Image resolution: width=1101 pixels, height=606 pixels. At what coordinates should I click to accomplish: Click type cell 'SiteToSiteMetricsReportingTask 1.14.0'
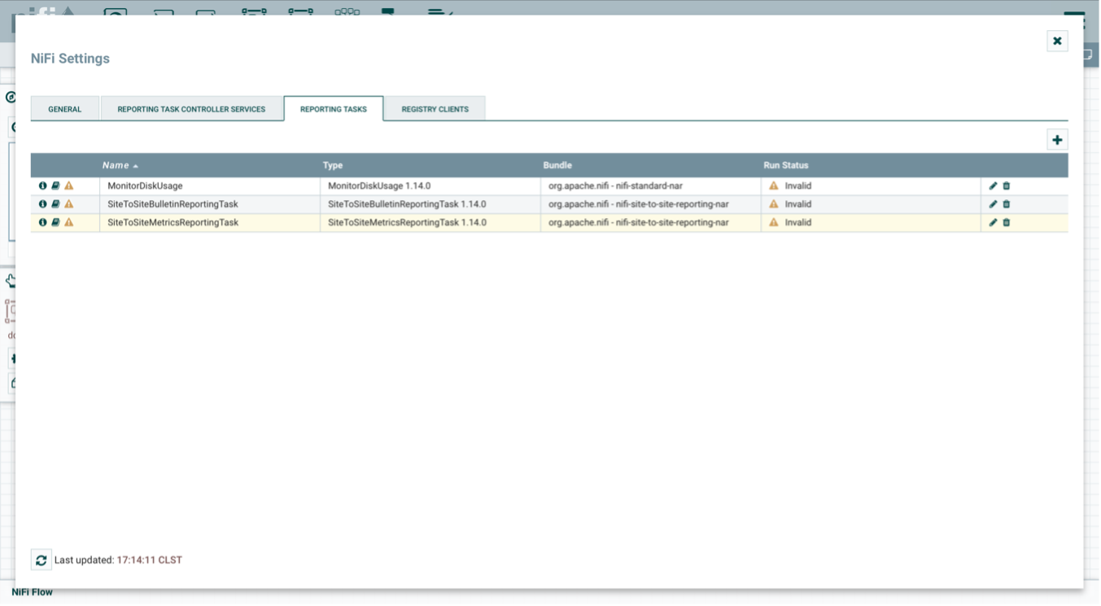(430, 222)
